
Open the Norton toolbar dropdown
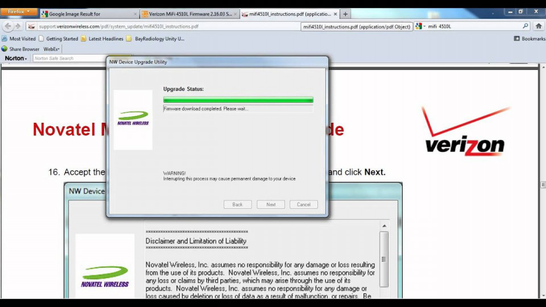pos(16,59)
